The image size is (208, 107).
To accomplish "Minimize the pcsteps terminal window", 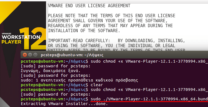I will (30, 55).
